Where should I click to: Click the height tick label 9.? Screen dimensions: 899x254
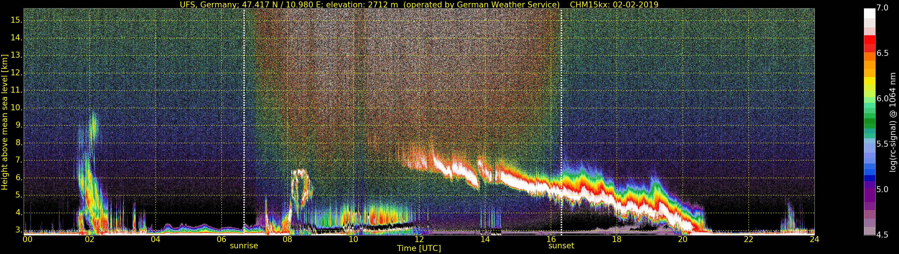(x=19, y=125)
